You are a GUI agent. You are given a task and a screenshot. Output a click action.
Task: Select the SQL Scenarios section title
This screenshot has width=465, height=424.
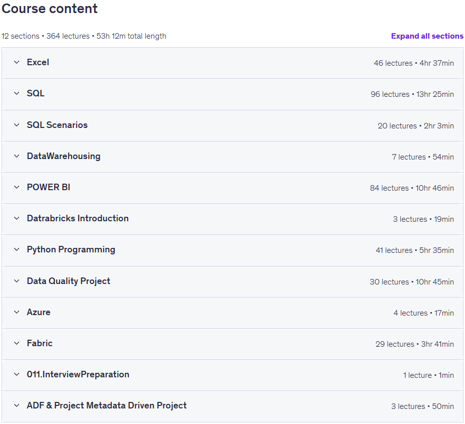tap(57, 125)
